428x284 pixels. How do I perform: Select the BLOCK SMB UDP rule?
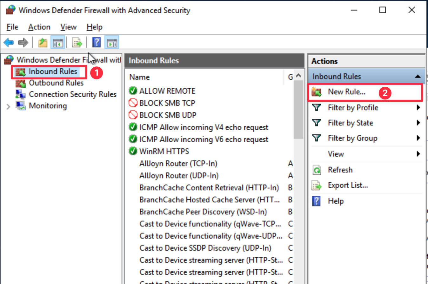(x=168, y=115)
